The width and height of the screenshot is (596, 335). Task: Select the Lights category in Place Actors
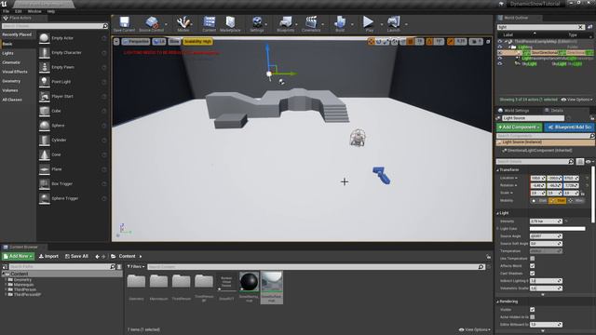click(x=8, y=53)
